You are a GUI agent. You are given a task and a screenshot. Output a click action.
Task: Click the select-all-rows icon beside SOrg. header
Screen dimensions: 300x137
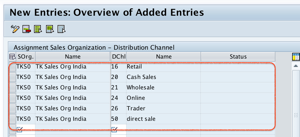point(12,56)
